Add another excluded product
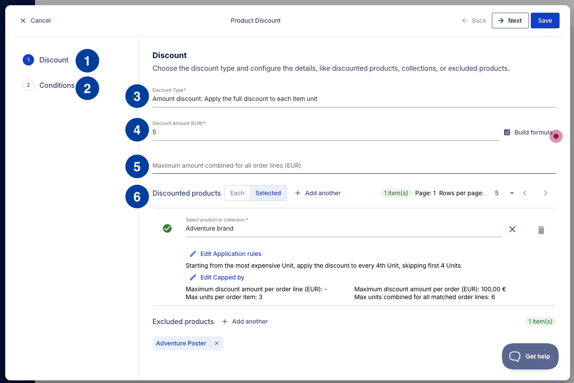Image resolution: width=574 pixels, height=383 pixels. point(245,321)
